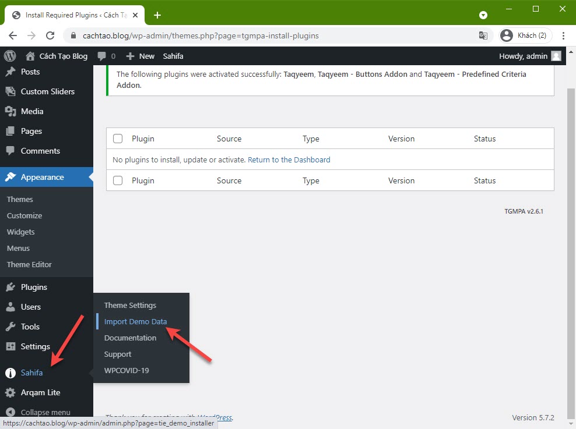Click the Sahifa info icon in the sidebar
This screenshot has height=429, width=576.
click(x=10, y=373)
